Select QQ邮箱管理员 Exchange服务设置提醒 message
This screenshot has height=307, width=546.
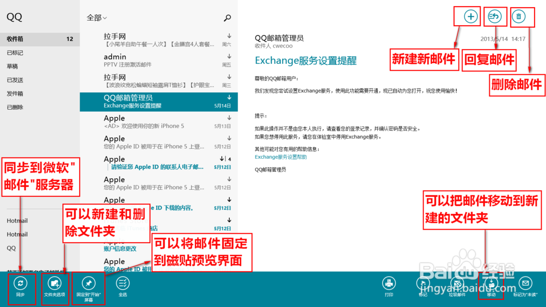[x=159, y=101]
